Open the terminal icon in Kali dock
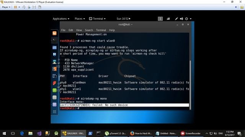Screen dimensions: 245x137 (54, 40)
